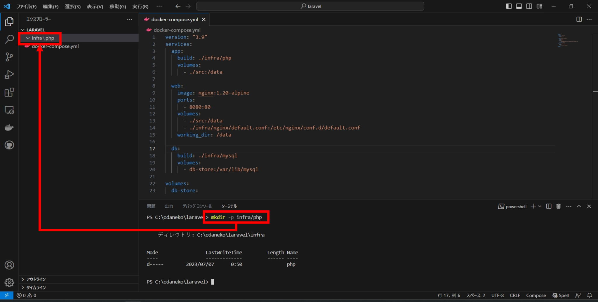
Task: Collapse the infra\php folder
Action: pos(28,38)
